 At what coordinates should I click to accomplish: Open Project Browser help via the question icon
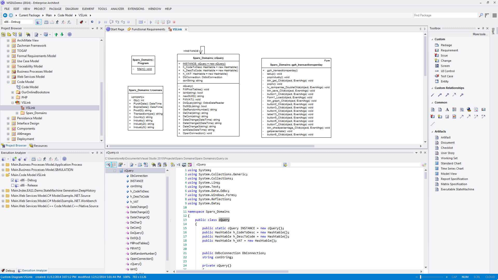click(70, 34)
